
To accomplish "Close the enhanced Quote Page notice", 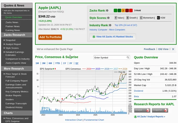I will (173, 49).
